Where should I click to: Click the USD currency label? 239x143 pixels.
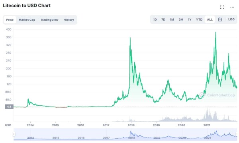(x=8, y=125)
